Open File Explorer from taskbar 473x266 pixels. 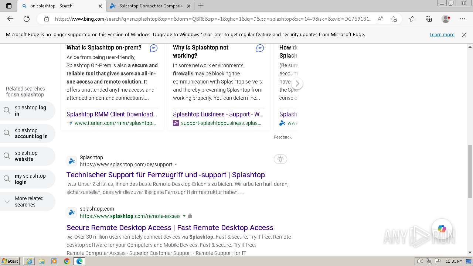42,261
